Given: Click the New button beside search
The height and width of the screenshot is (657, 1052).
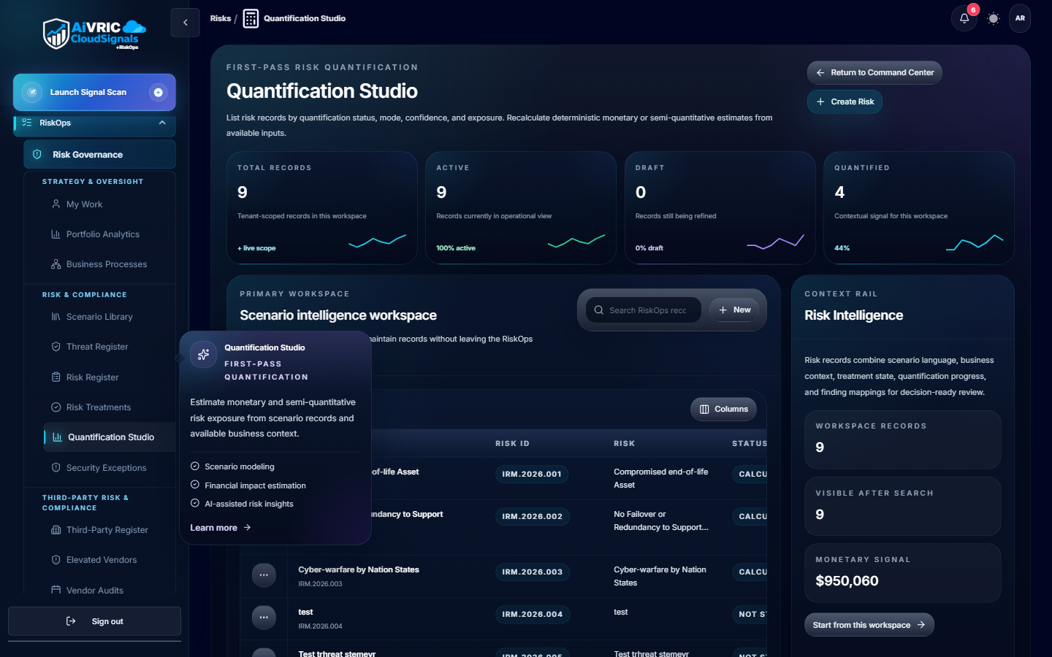Looking at the screenshot, I should 734,310.
